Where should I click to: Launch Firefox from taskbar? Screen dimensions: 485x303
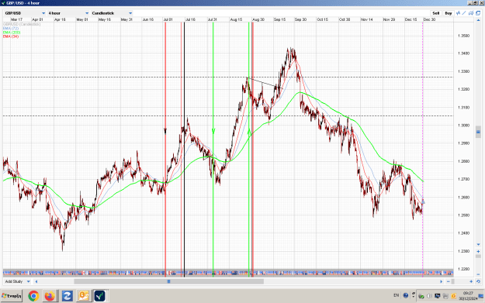[x=50, y=296]
